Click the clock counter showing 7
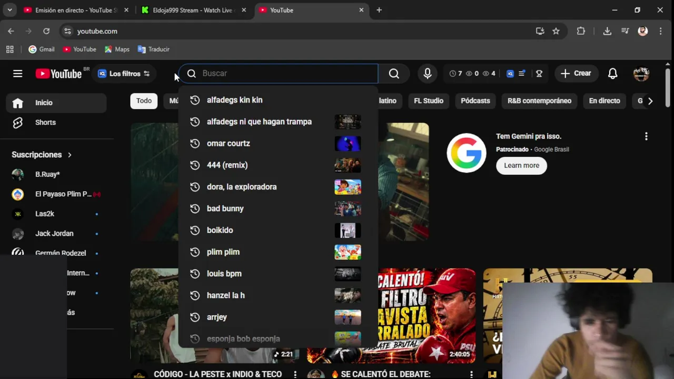The height and width of the screenshot is (379, 674). pyautogui.click(x=455, y=74)
